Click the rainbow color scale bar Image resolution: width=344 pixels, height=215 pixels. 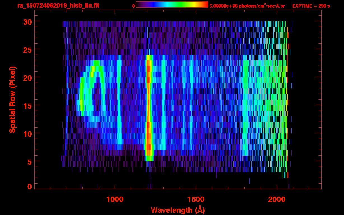(x=172, y=4)
